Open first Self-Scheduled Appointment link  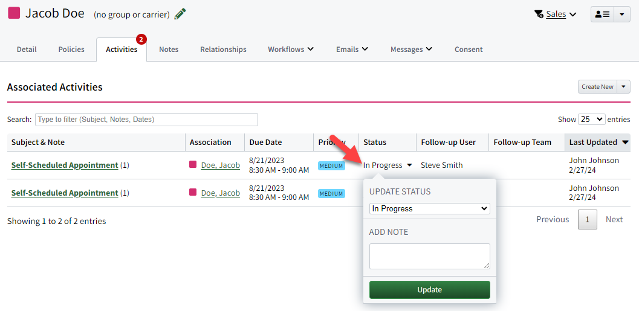click(65, 165)
